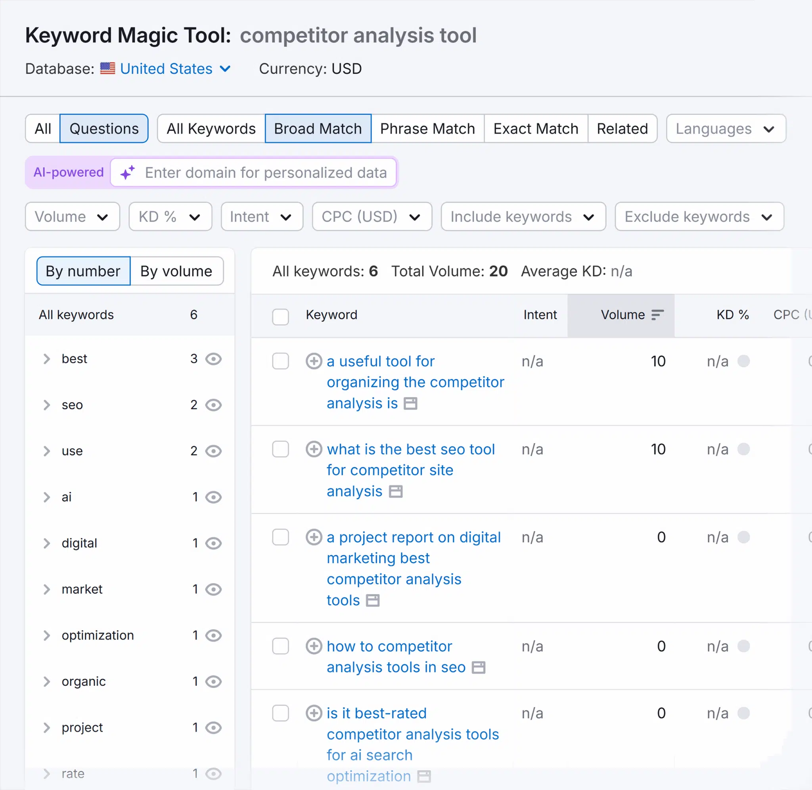
Task: Click the AI sparkle icon in domain field
Action: 128,172
